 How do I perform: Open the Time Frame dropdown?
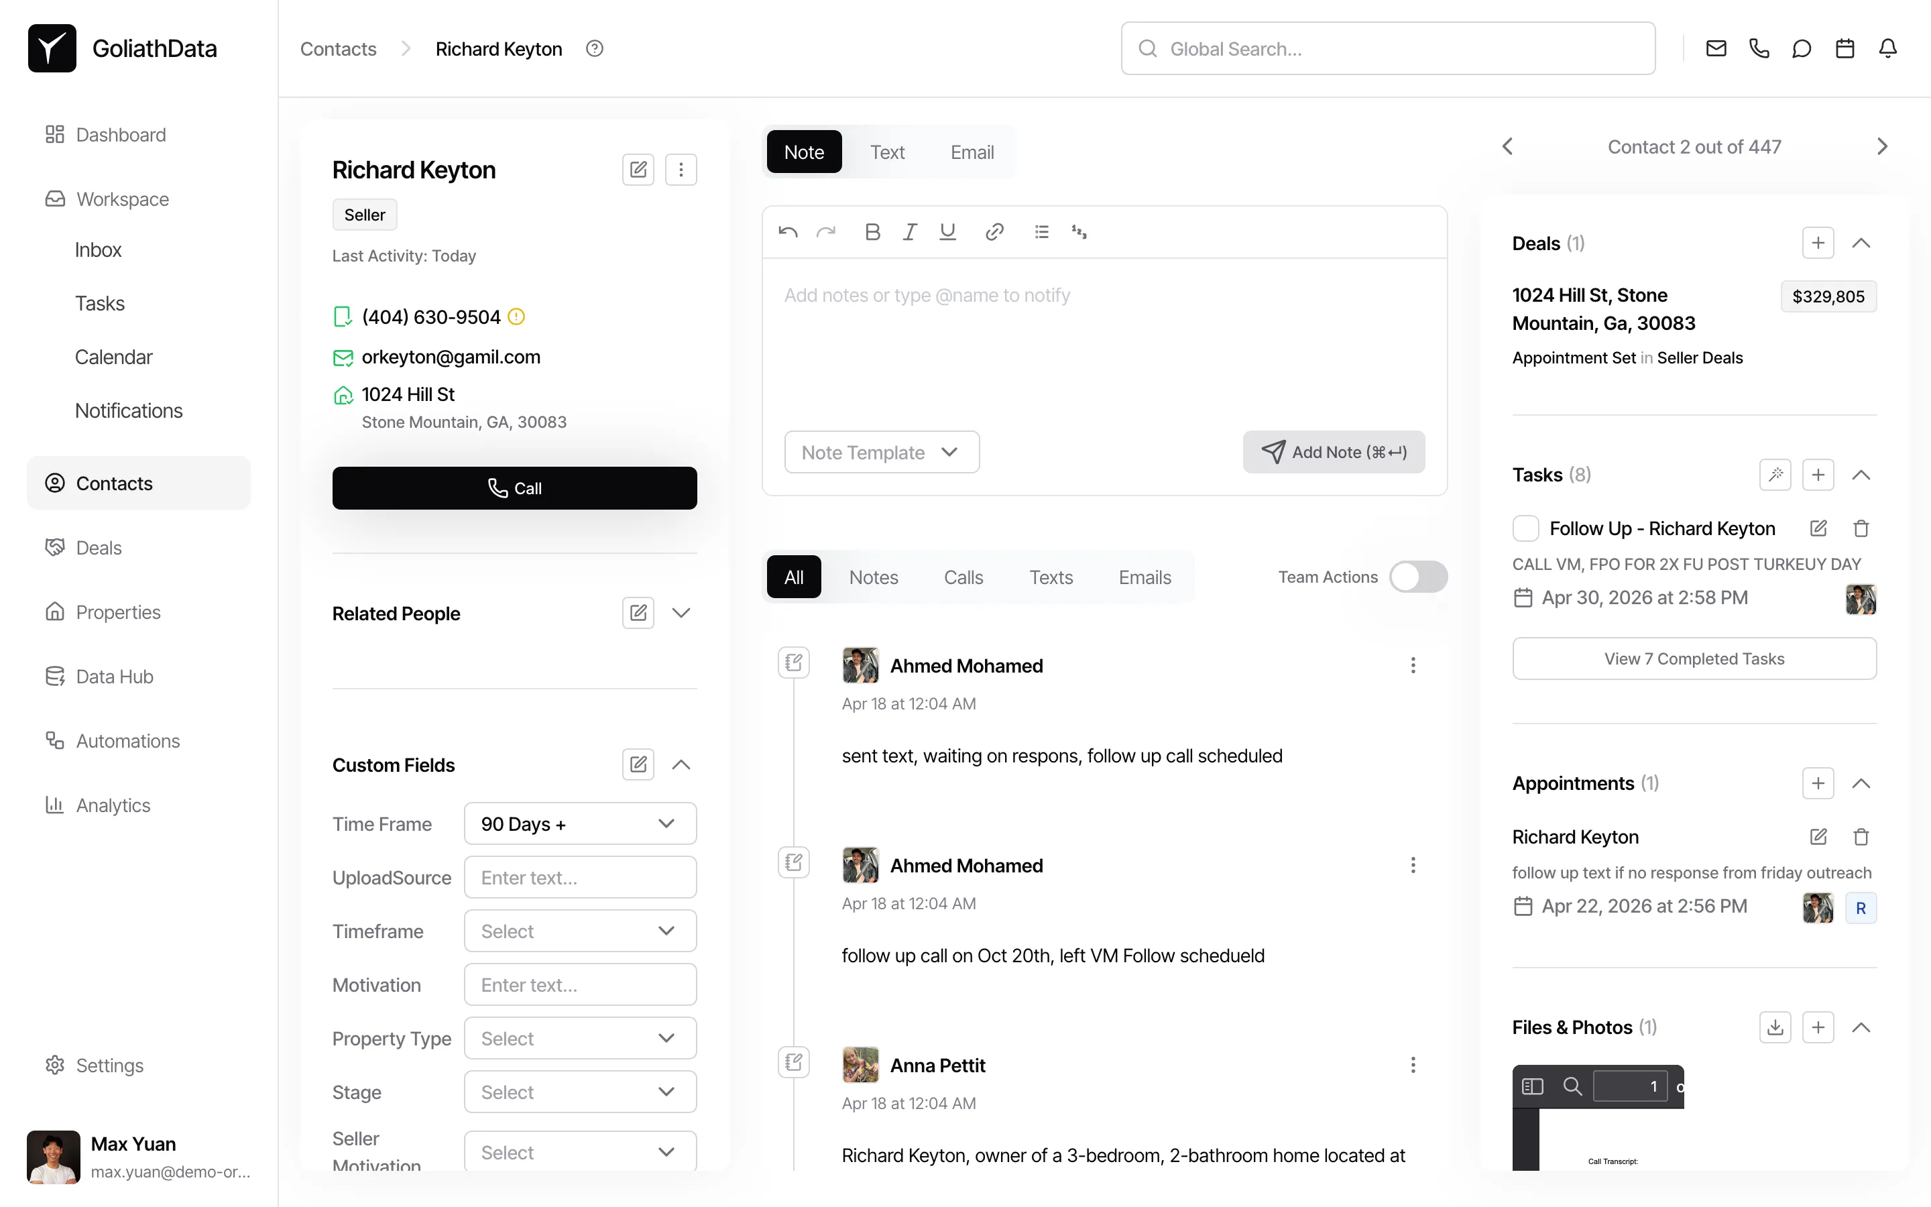[579, 824]
